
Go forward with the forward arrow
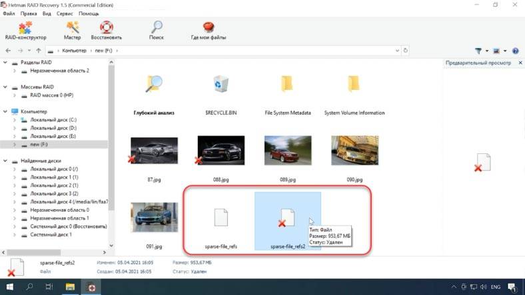click(20, 51)
